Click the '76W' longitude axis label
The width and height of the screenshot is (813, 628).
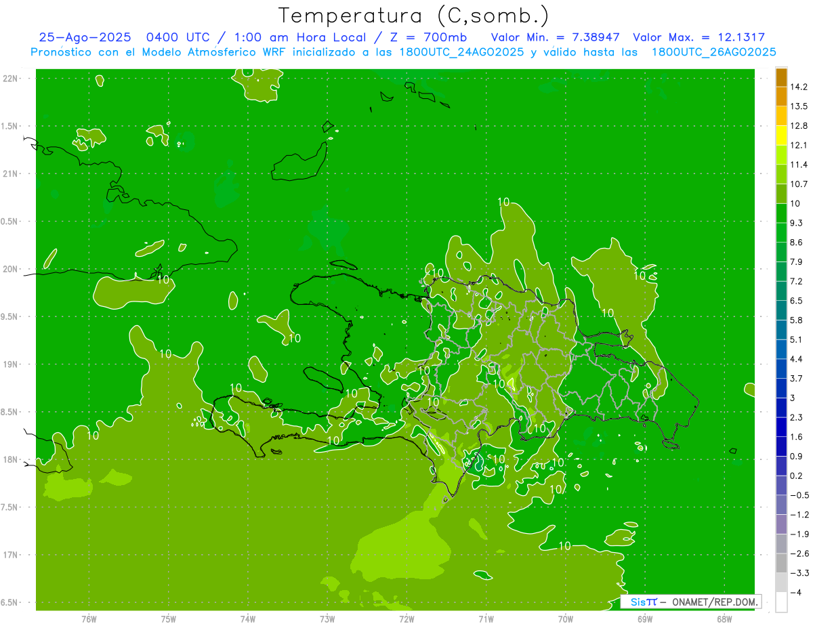(89, 619)
